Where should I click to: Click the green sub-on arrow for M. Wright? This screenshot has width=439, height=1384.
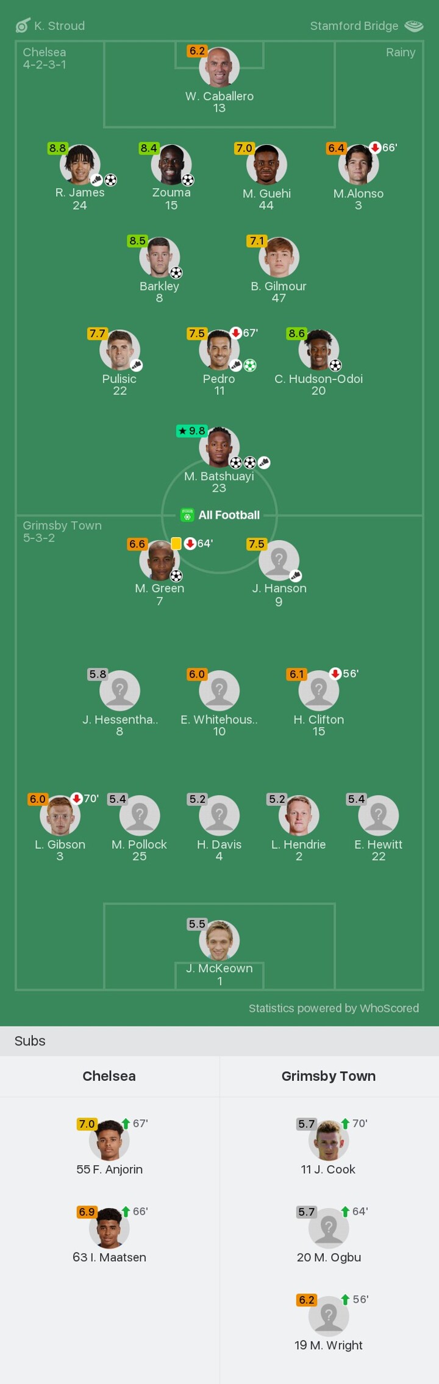pyautogui.click(x=345, y=1299)
